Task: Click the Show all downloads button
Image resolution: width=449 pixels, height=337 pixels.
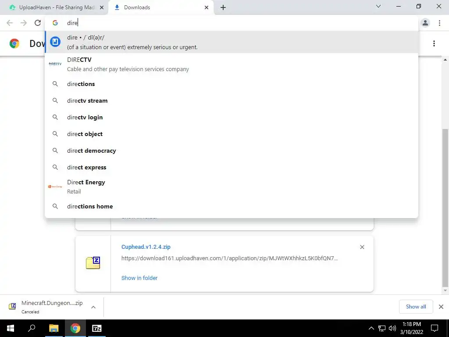Action: pyautogui.click(x=416, y=307)
